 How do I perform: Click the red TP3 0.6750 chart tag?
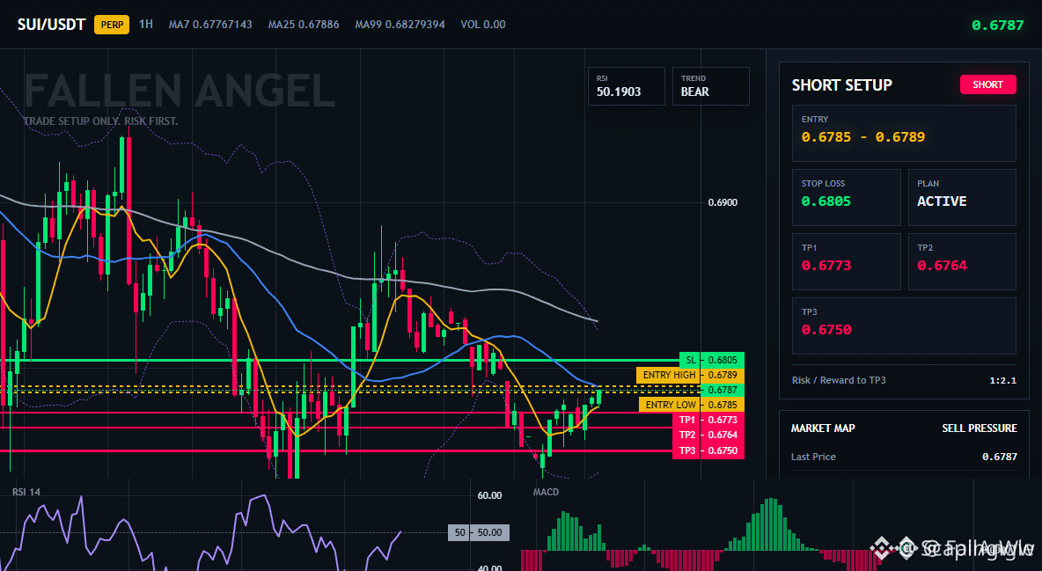point(708,450)
